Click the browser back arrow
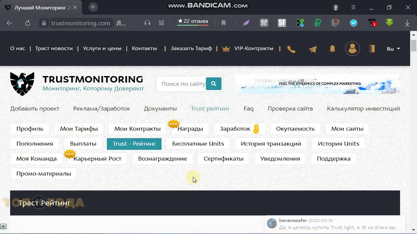417x234 pixels. point(9,23)
